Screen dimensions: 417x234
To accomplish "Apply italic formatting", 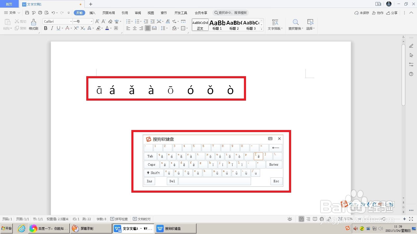I will coord(52,28).
